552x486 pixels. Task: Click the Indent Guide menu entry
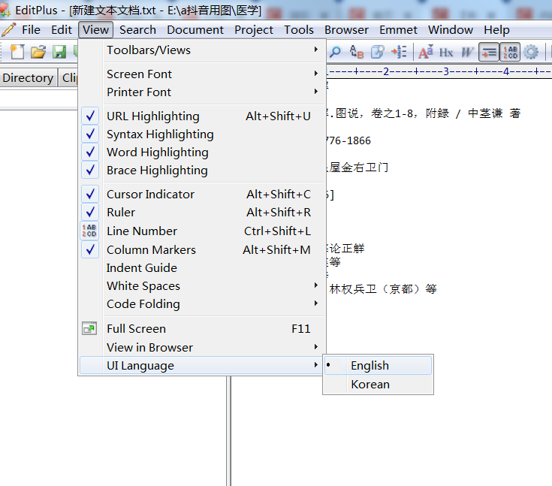[x=142, y=268]
